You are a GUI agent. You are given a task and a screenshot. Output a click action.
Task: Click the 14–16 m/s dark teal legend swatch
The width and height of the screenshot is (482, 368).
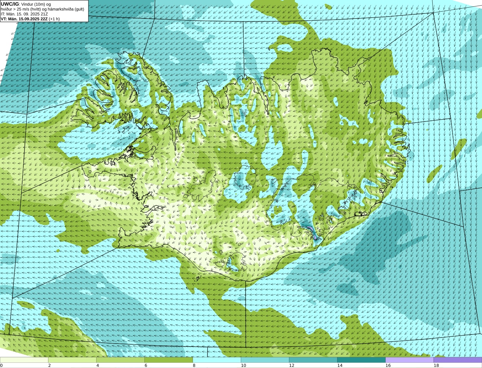361,360
